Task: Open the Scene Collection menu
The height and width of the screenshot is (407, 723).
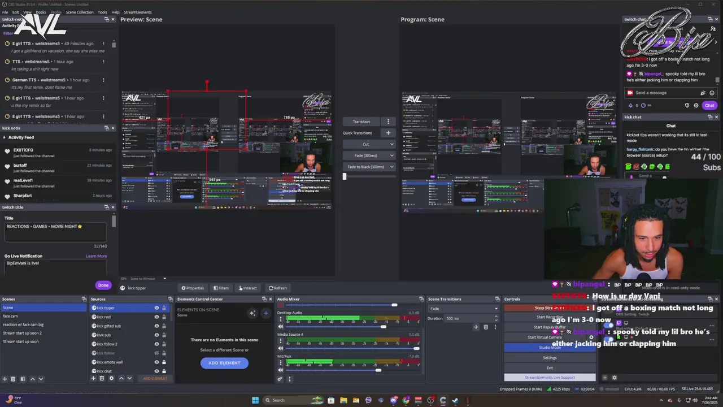Action: [80, 12]
